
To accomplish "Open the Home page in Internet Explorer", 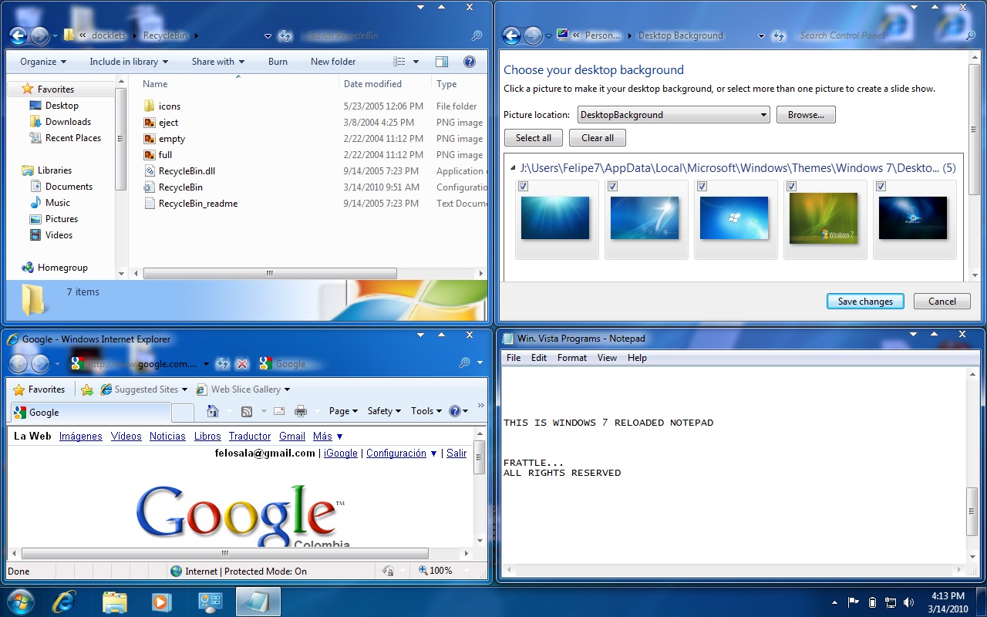I will [213, 410].
